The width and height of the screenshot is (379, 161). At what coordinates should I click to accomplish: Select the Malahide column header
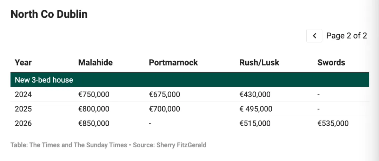click(x=95, y=63)
